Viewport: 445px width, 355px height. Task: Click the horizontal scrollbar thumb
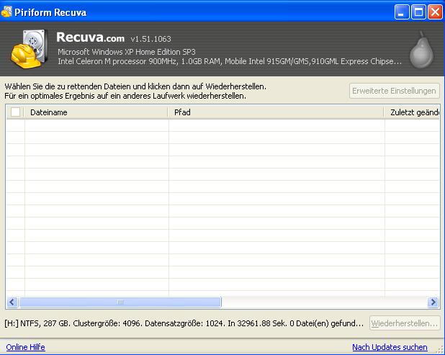click(120, 302)
